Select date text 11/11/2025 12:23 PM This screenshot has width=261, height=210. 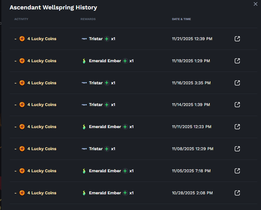[x=191, y=127]
